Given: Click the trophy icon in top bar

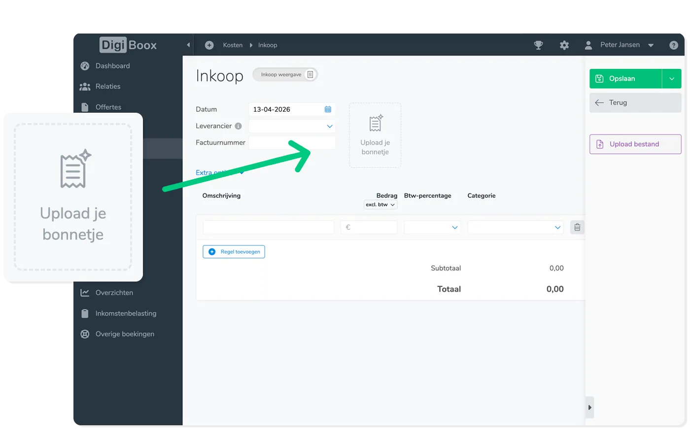Looking at the screenshot, I should click(x=538, y=45).
